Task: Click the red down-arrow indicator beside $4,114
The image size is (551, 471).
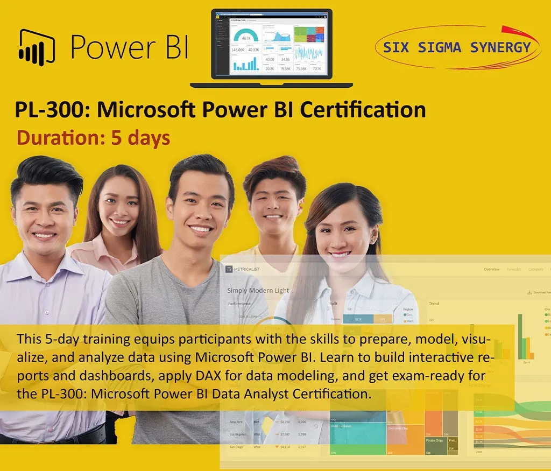Action: click(x=277, y=446)
